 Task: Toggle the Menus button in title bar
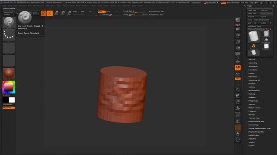point(223,3)
